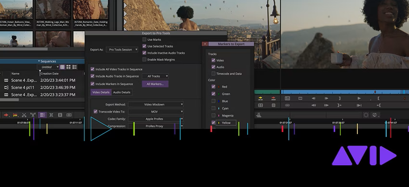Open the All Tracks dropdown
409x187 pixels.
155,76
